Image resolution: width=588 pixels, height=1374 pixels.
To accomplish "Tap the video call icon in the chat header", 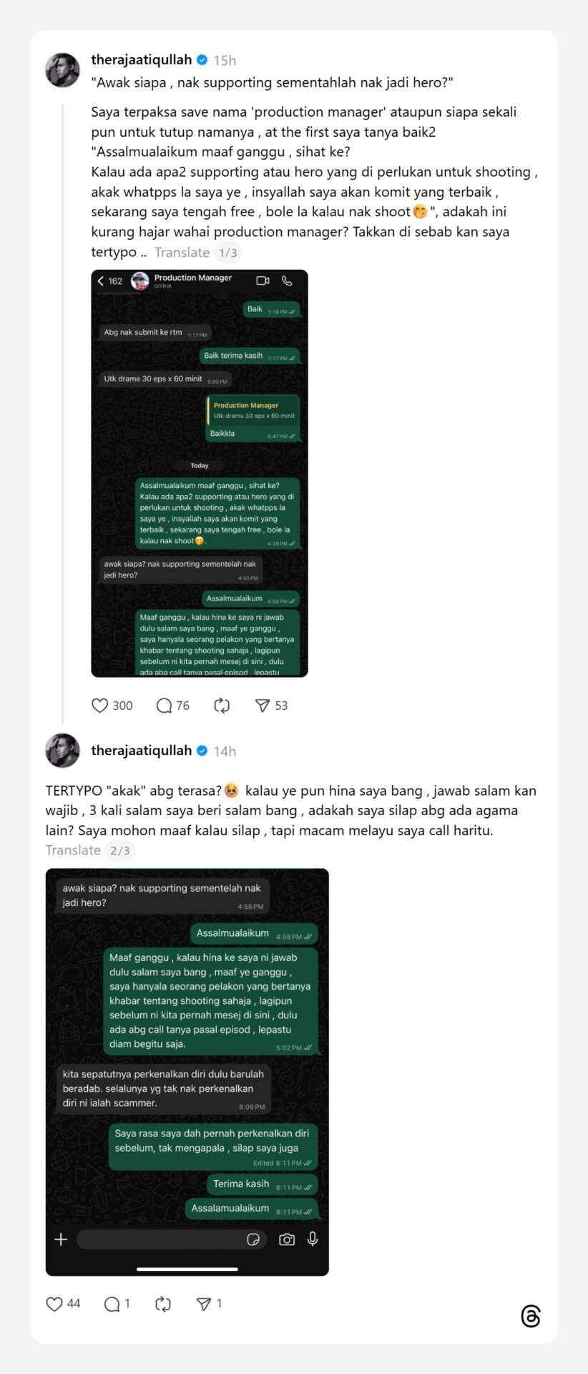I will 263,281.
